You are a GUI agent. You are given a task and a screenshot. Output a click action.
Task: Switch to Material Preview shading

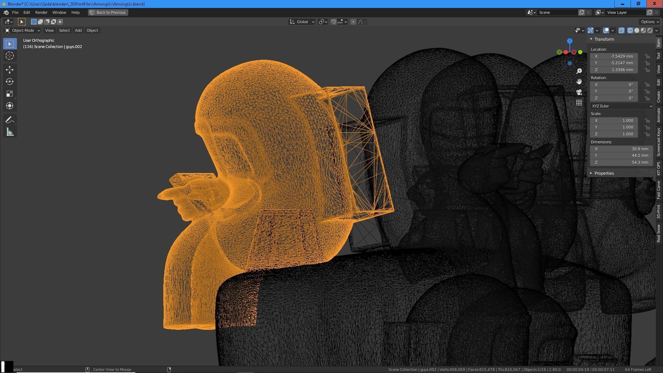click(x=643, y=30)
